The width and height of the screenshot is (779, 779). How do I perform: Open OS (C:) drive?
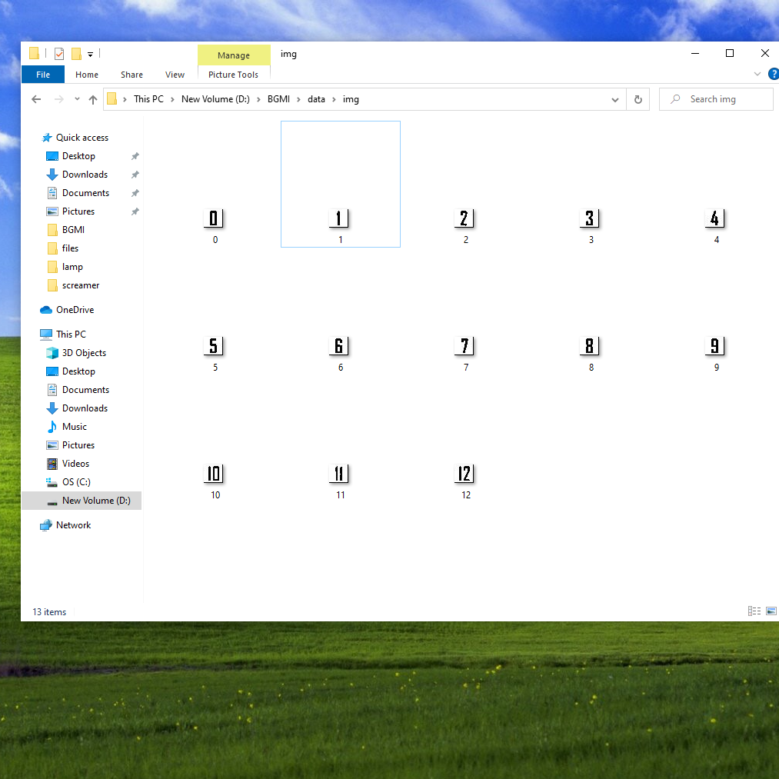(76, 482)
